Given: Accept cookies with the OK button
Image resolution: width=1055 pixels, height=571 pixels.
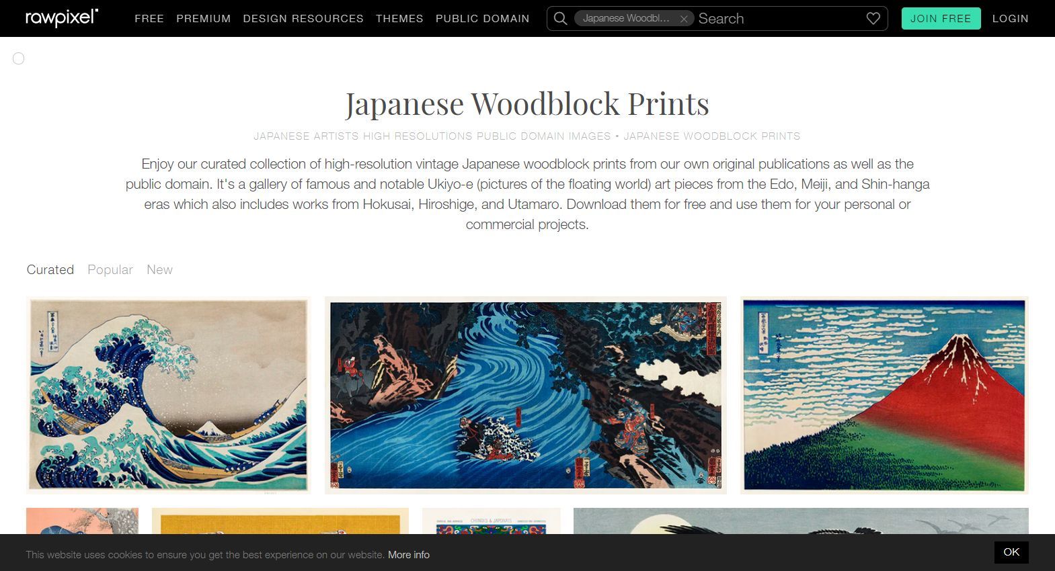Looking at the screenshot, I should 1011,552.
